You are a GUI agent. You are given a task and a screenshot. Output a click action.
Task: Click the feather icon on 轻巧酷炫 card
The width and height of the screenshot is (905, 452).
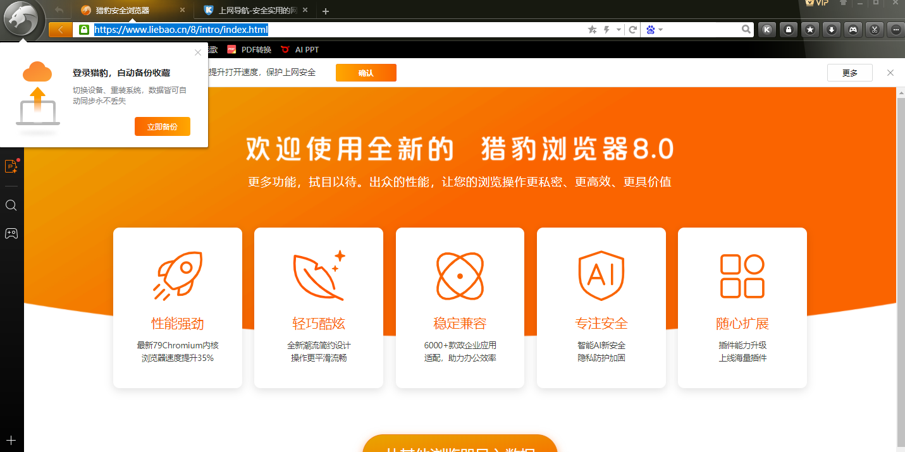(x=319, y=276)
